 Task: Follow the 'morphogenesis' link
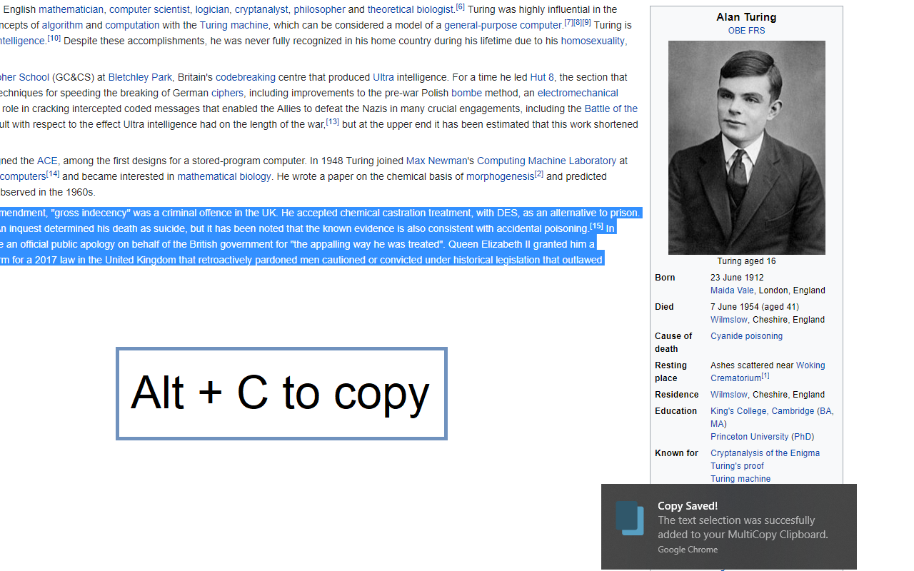[500, 176]
